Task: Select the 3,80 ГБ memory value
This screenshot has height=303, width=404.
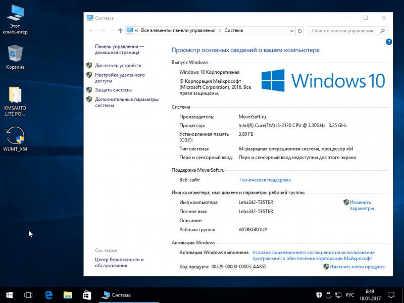Action: coord(246,134)
